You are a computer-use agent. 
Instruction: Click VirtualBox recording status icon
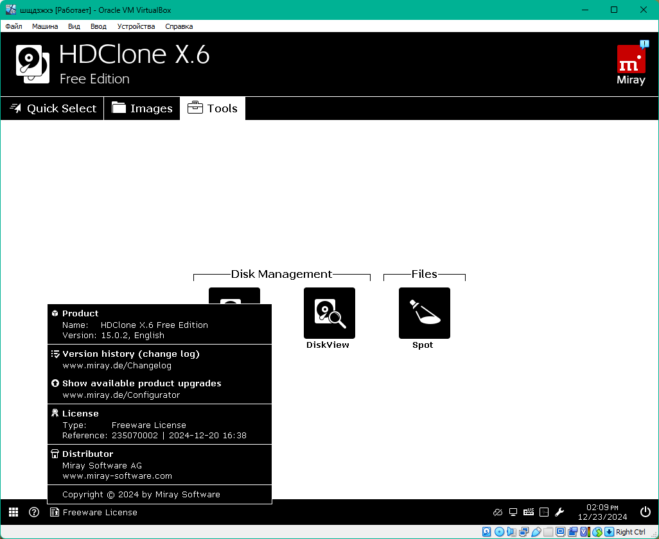572,532
